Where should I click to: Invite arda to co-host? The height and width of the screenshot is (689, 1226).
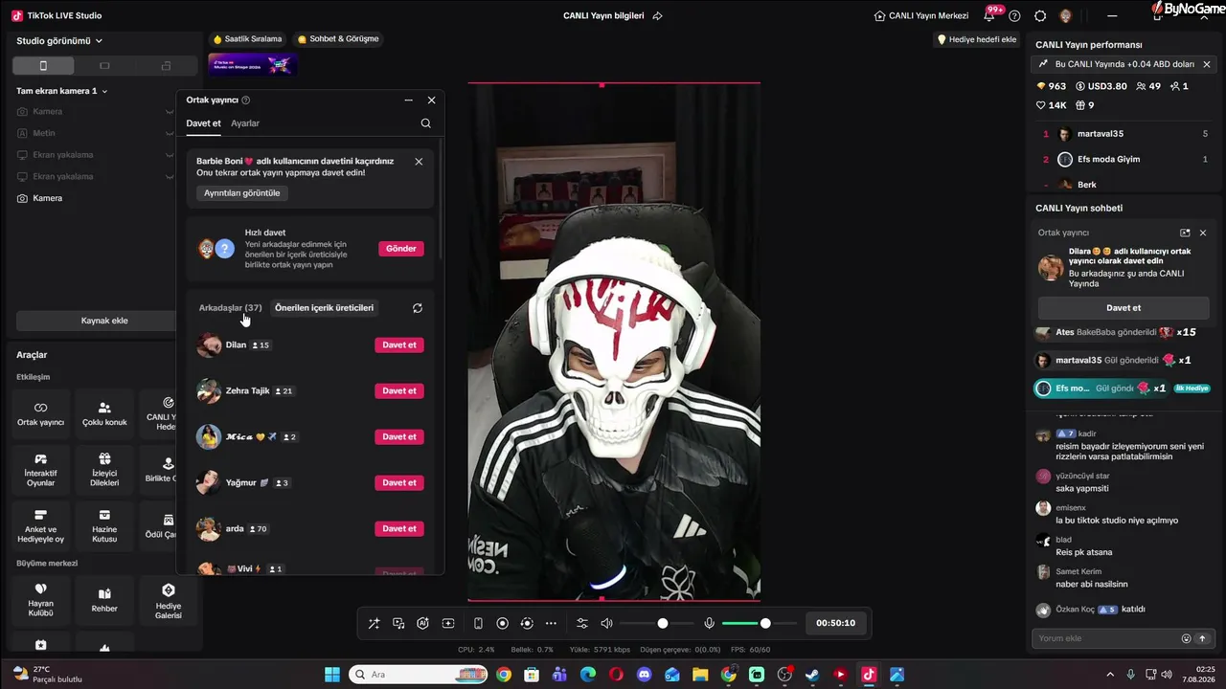[399, 529]
